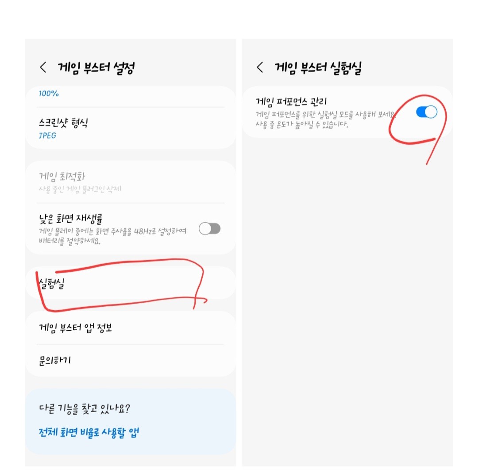Tap the 게임 부스터 설정 page title
Screen dimensions: 478x470
click(x=96, y=68)
